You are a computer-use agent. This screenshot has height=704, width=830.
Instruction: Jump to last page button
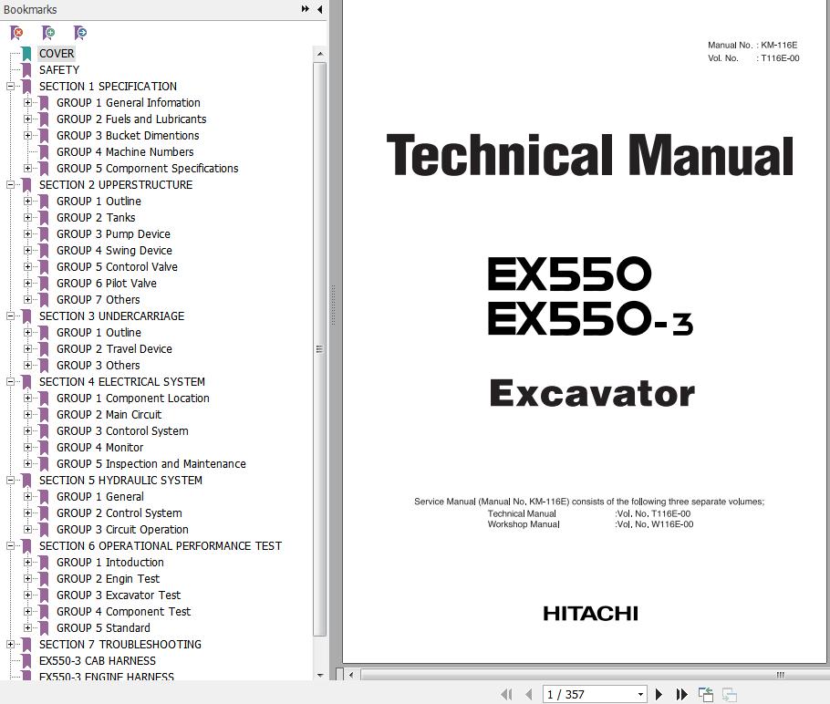click(x=682, y=694)
